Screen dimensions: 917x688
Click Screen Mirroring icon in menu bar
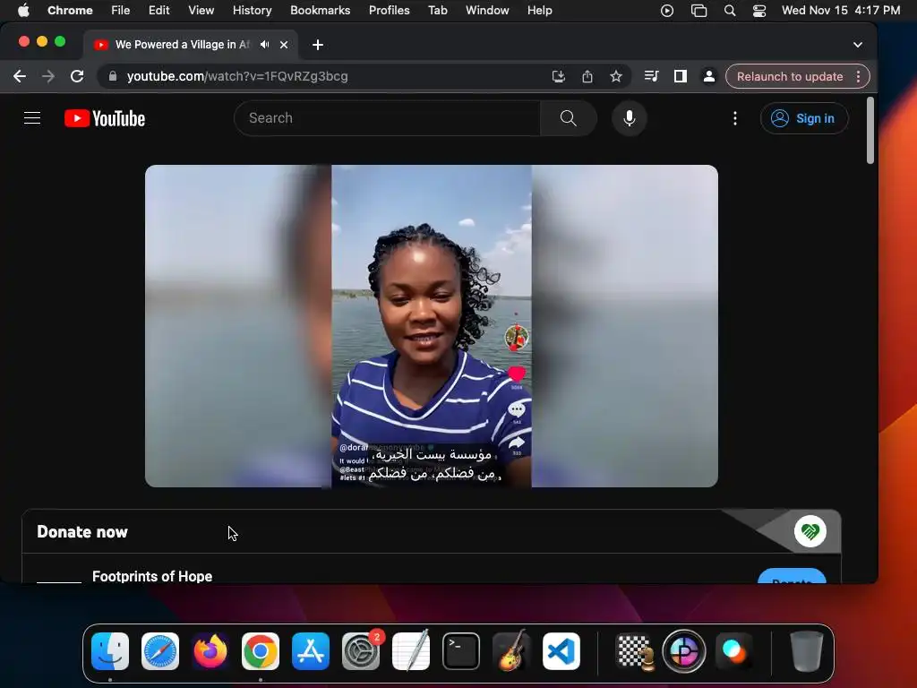698,11
